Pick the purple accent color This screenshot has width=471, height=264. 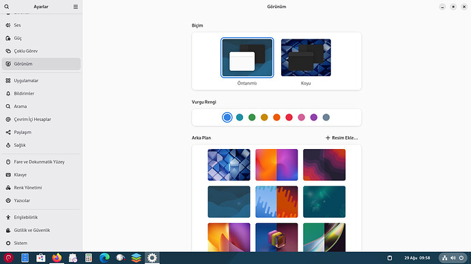coord(313,117)
